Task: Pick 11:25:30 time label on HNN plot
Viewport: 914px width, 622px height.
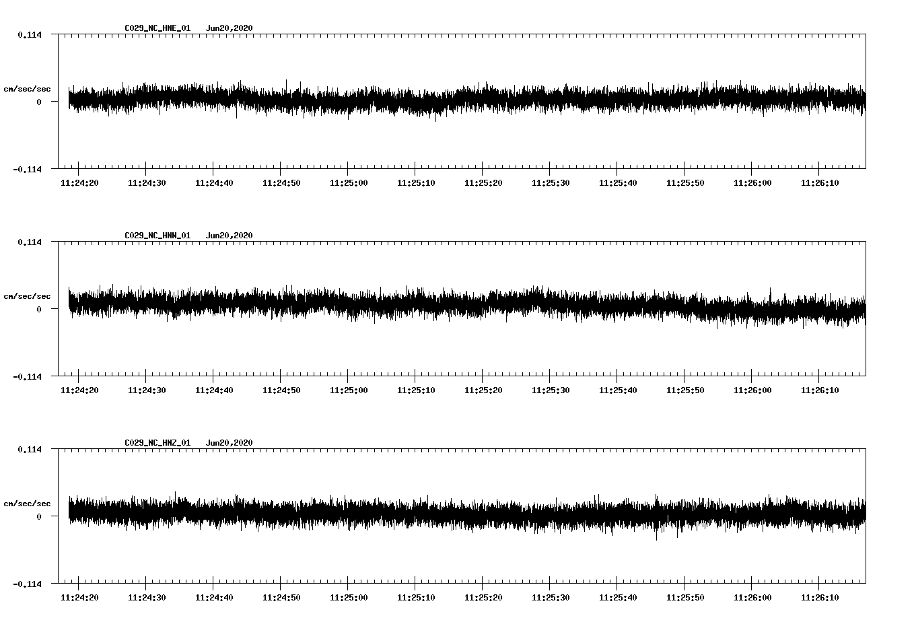Action: 551,390
